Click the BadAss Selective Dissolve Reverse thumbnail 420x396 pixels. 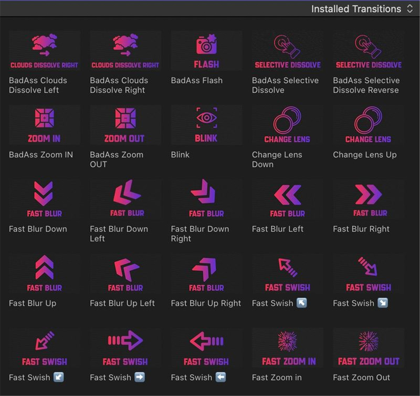368,51
